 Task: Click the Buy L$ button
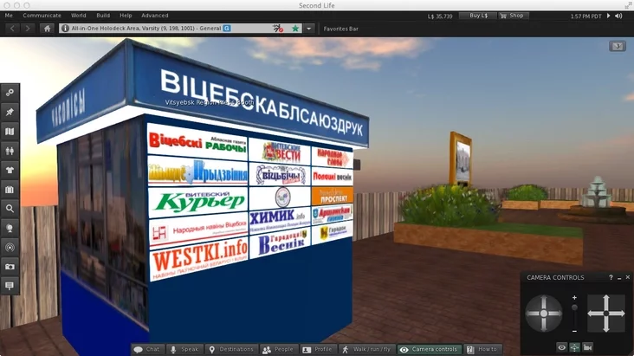(478, 16)
